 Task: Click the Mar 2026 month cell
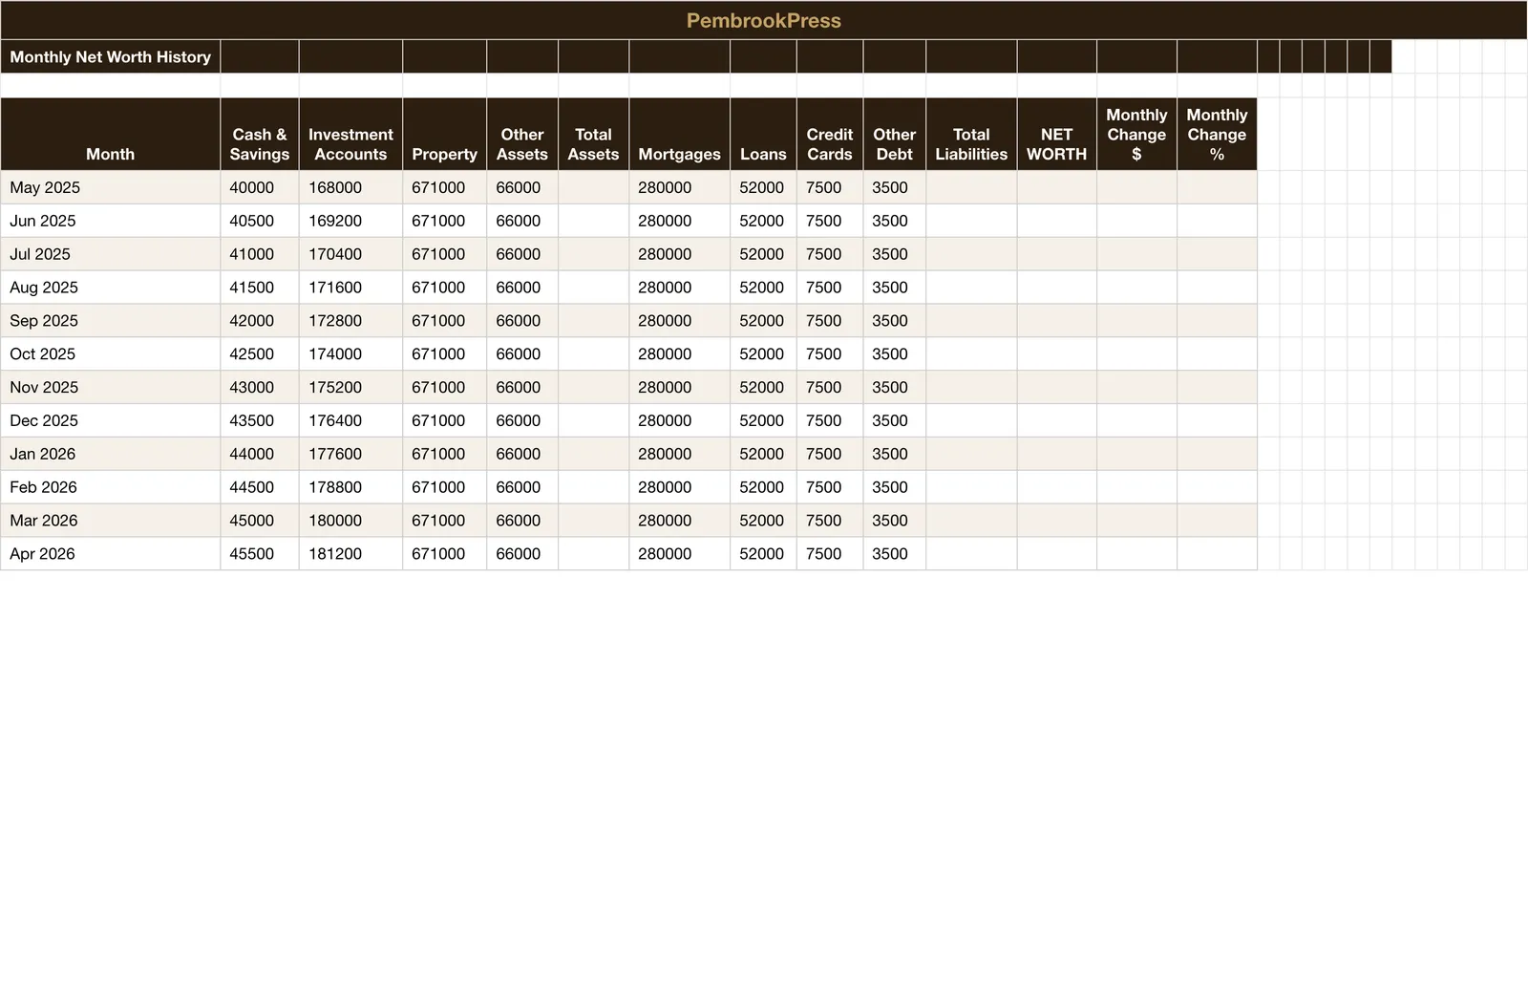click(x=111, y=521)
